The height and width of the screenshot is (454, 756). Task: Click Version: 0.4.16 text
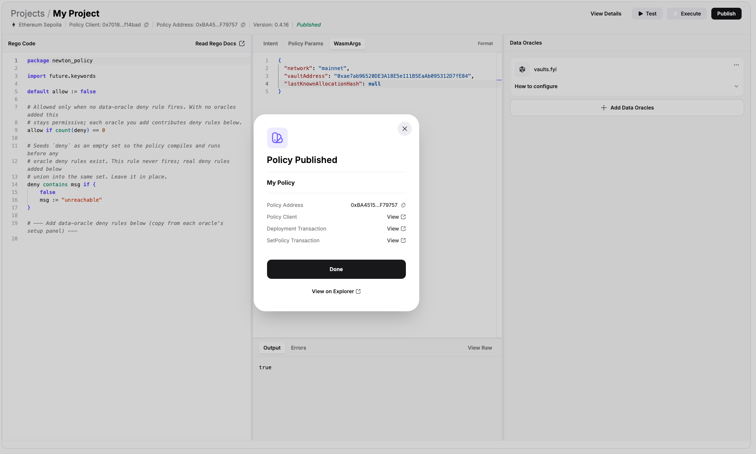pyautogui.click(x=271, y=25)
